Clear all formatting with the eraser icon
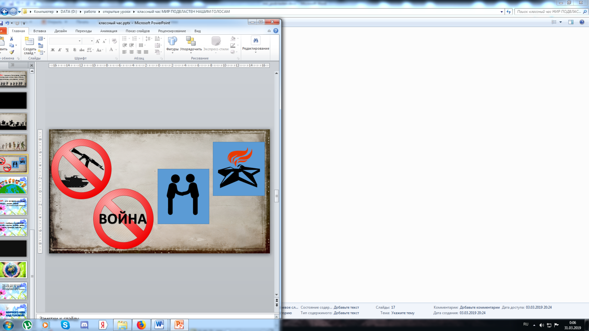589x331 pixels. click(114, 41)
